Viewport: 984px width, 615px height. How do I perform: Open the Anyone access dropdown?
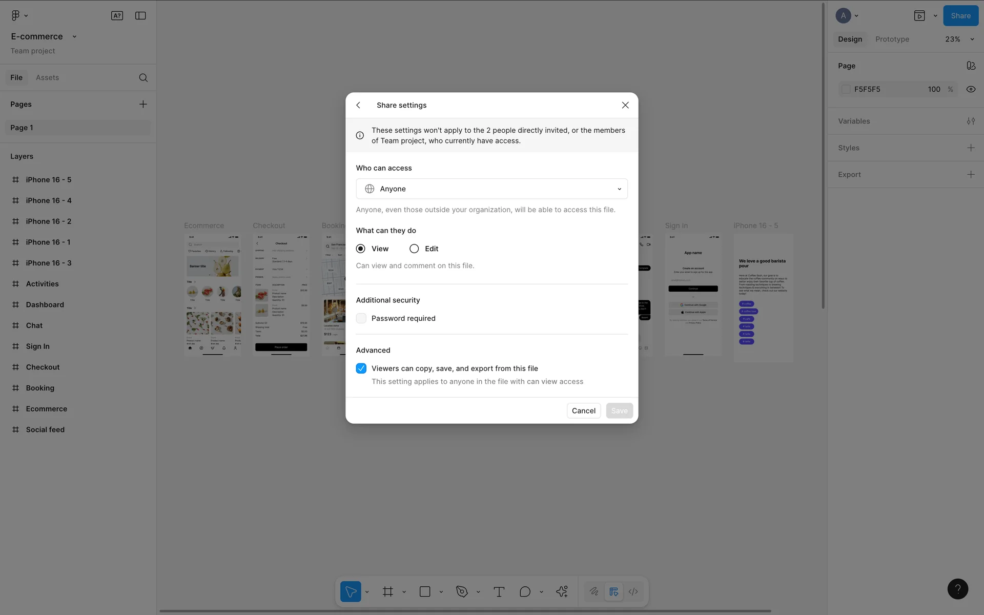tap(491, 189)
